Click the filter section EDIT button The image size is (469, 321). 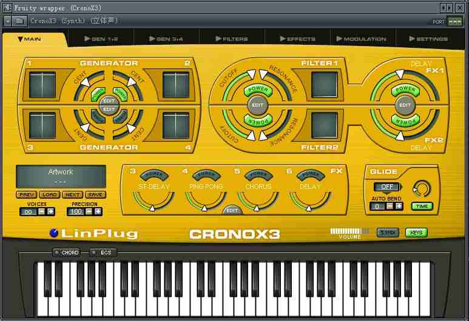point(257,105)
